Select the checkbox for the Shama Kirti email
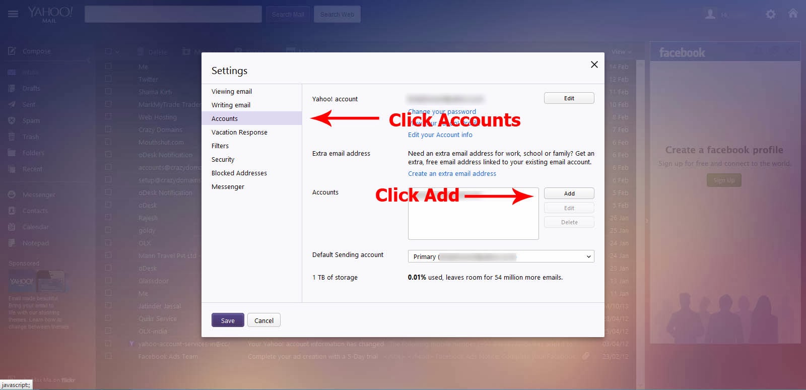 pos(108,92)
